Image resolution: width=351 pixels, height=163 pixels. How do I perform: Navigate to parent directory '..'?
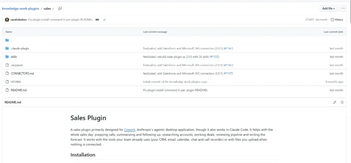[12, 40]
